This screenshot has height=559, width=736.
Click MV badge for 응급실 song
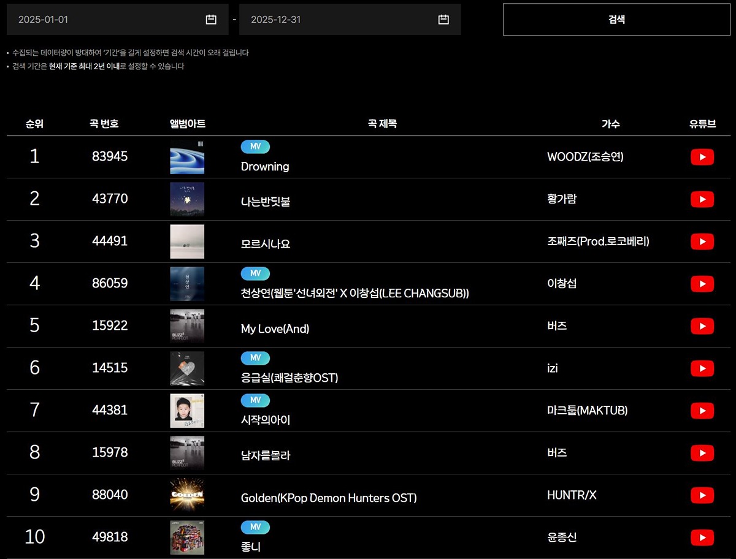coord(255,358)
